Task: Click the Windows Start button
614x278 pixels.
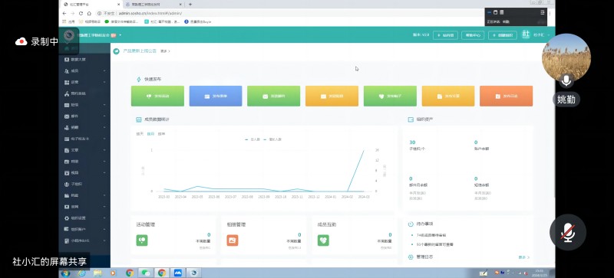Action: click(x=66, y=273)
